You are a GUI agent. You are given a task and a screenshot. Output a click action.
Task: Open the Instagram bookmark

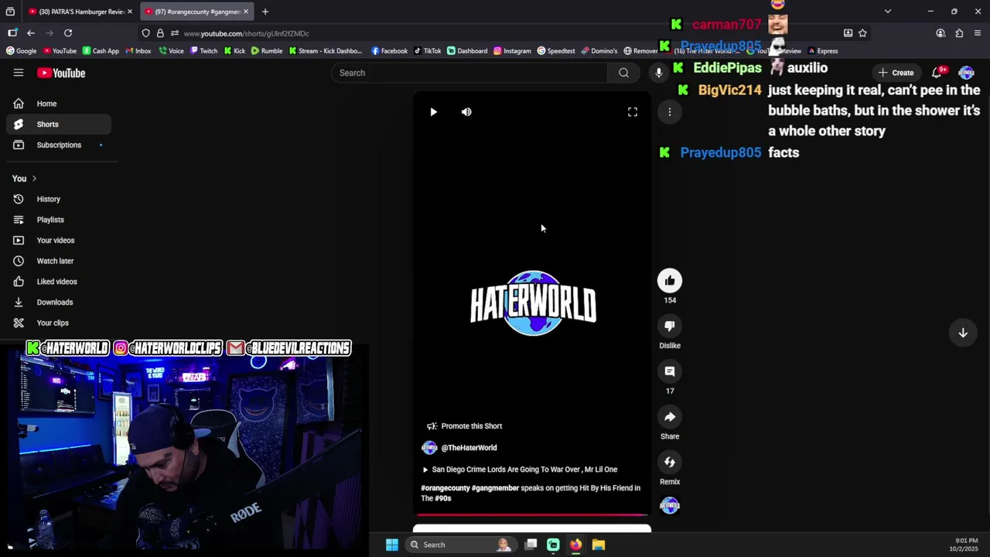click(x=512, y=51)
